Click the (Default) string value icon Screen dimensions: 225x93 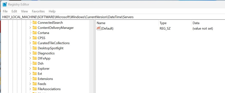point(98,28)
